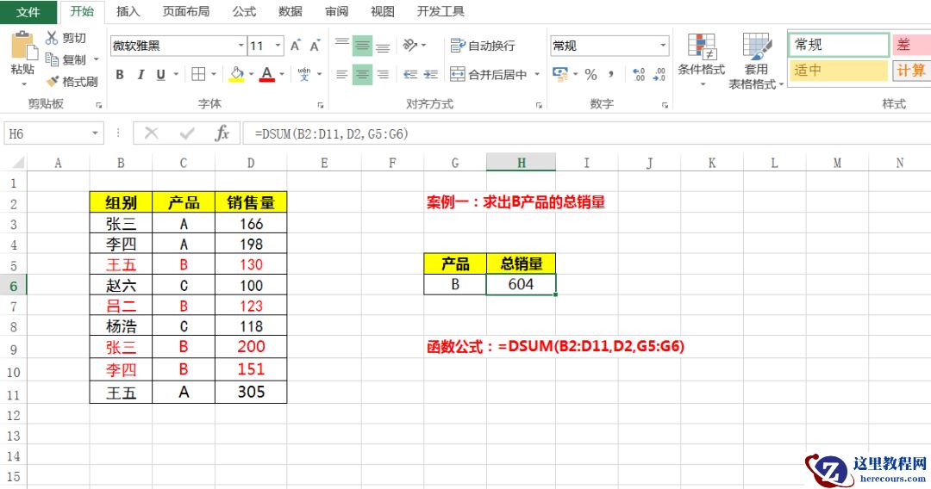
Task: Switch to the 审阅 (Review) tab
Action: coord(337,12)
